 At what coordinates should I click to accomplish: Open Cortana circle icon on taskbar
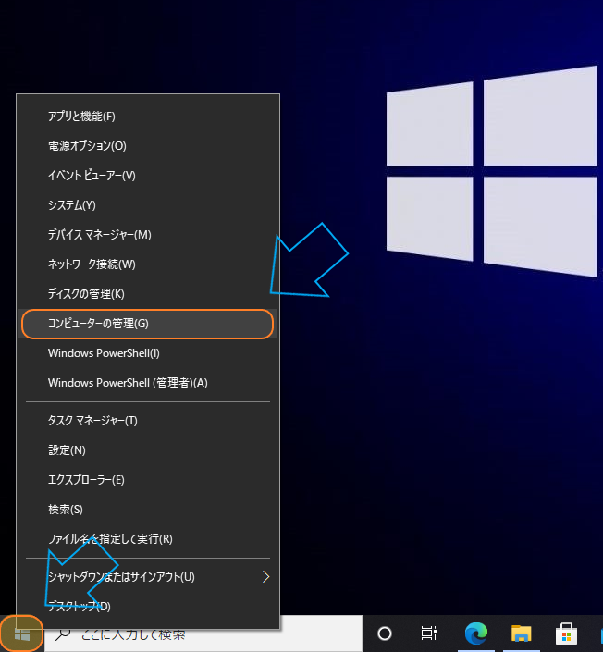[385, 634]
